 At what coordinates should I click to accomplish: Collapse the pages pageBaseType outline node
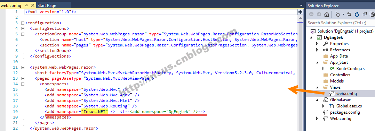tap(23, 78)
